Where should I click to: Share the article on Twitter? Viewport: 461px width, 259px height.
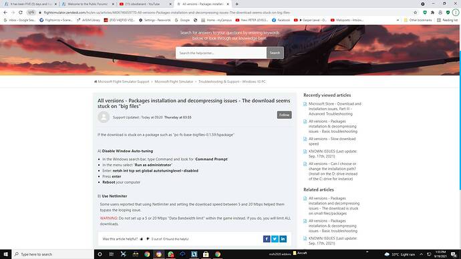click(275, 239)
